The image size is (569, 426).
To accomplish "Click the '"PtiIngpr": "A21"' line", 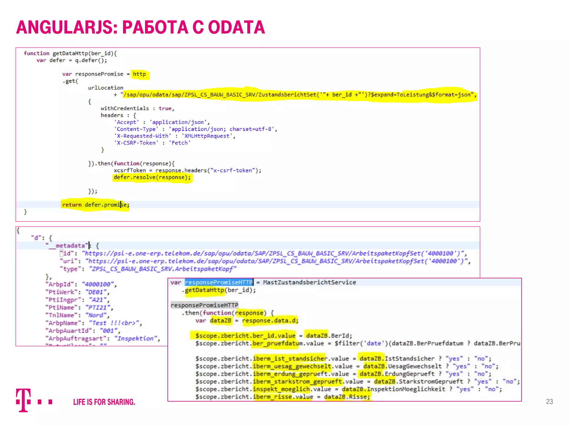I will click(x=78, y=300).
